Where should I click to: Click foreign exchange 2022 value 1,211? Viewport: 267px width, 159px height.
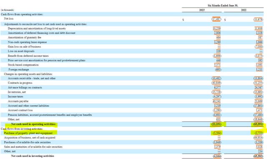point(259,70)
